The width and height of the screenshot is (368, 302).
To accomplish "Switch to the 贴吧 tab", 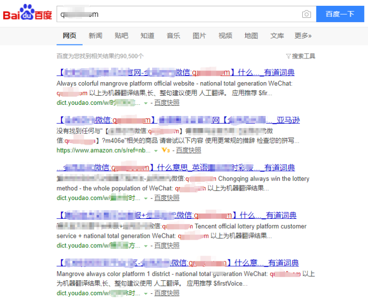I will (121, 36).
